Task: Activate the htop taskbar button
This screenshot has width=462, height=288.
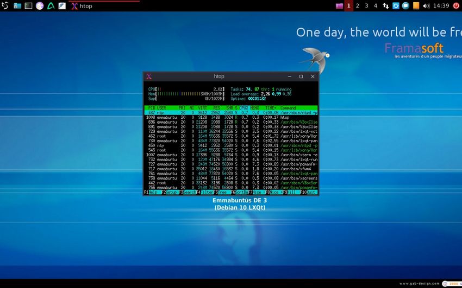Action: coord(104,6)
